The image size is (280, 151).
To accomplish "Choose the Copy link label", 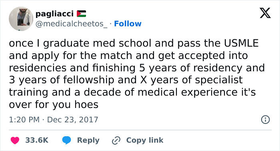I will tap(145, 140).
